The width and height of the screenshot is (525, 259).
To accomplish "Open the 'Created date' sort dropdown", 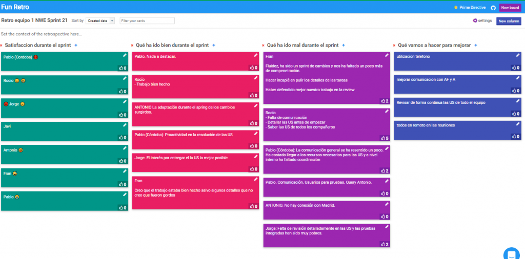I will 100,21.
